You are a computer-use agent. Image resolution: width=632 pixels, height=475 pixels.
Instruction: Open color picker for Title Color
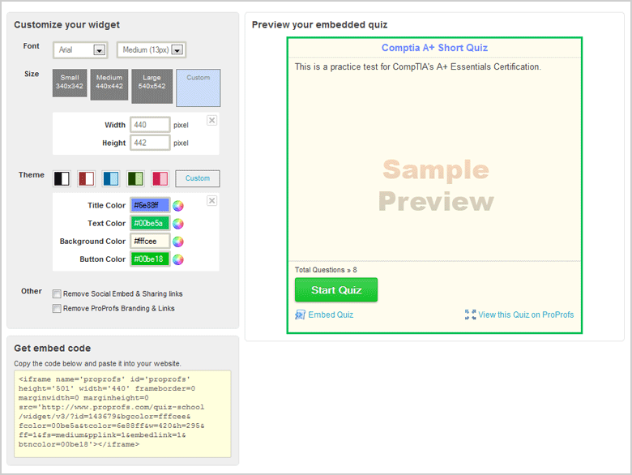point(178,206)
